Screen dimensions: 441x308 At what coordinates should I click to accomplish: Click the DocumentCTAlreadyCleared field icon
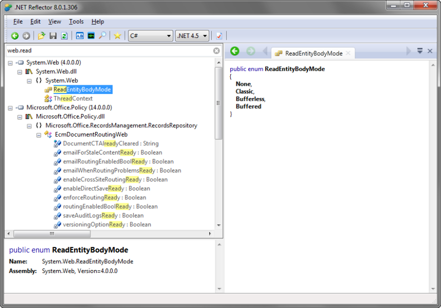[x=58, y=143]
